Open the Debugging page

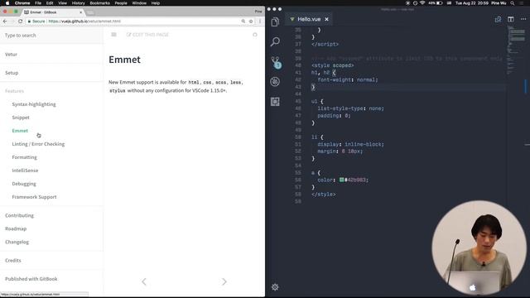pyautogui.click(x=24, y=184)
